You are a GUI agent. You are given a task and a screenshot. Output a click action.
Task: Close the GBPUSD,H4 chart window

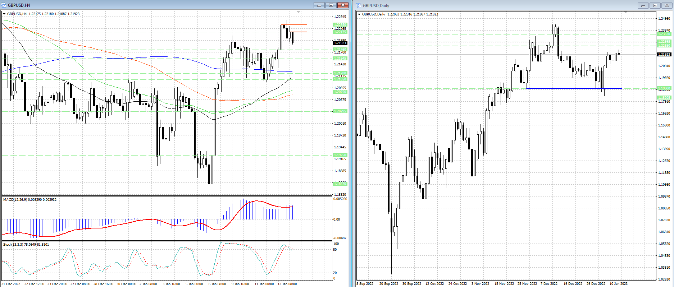[x=343, y=5]
